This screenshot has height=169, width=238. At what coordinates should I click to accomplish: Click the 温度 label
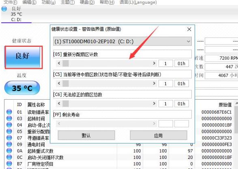click(x=21, y=75)
